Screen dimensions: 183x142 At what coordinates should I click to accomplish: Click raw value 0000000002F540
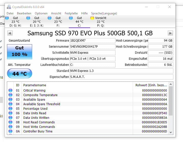(x=155, y=113)
